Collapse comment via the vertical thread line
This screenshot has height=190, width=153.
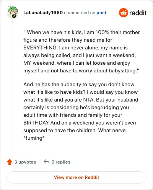point(13,85)
